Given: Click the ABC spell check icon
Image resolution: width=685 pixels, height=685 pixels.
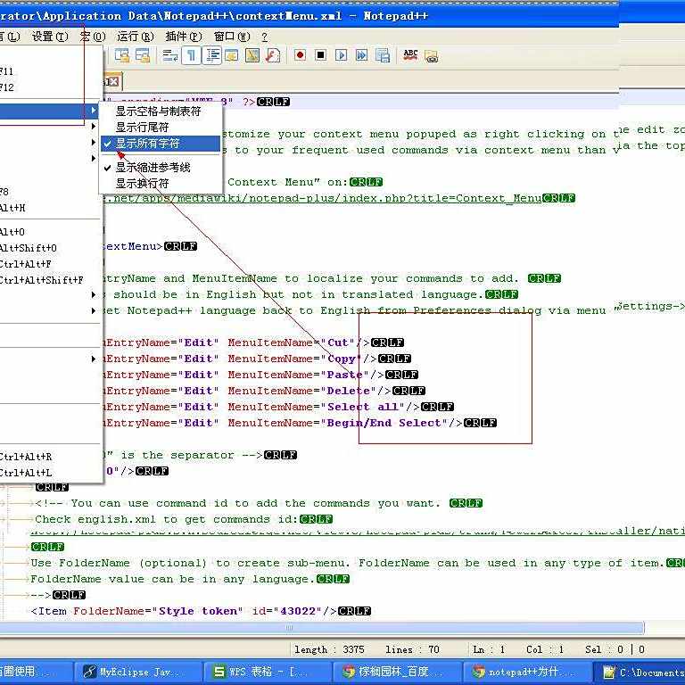Looking at the screenshot, I should 410,55.
